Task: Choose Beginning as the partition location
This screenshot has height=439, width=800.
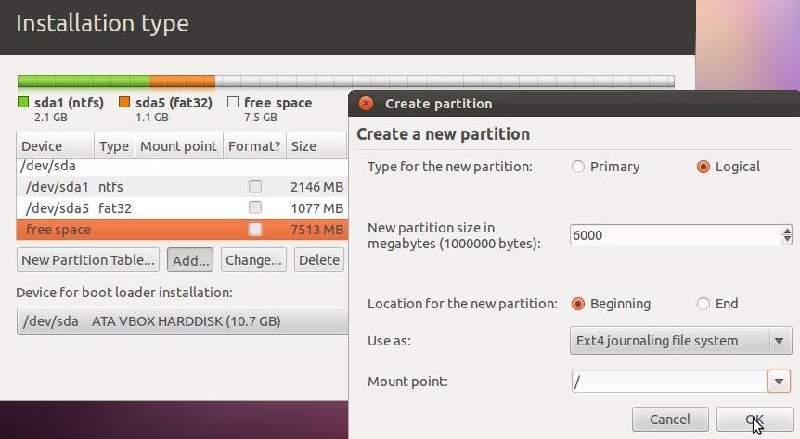Action: (x=577, y=304)
